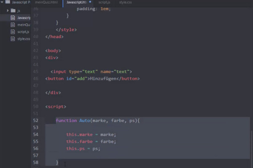Click 'Auto' function name on line 52
Screen dimensions: 253x168
[x=85, y=121]
